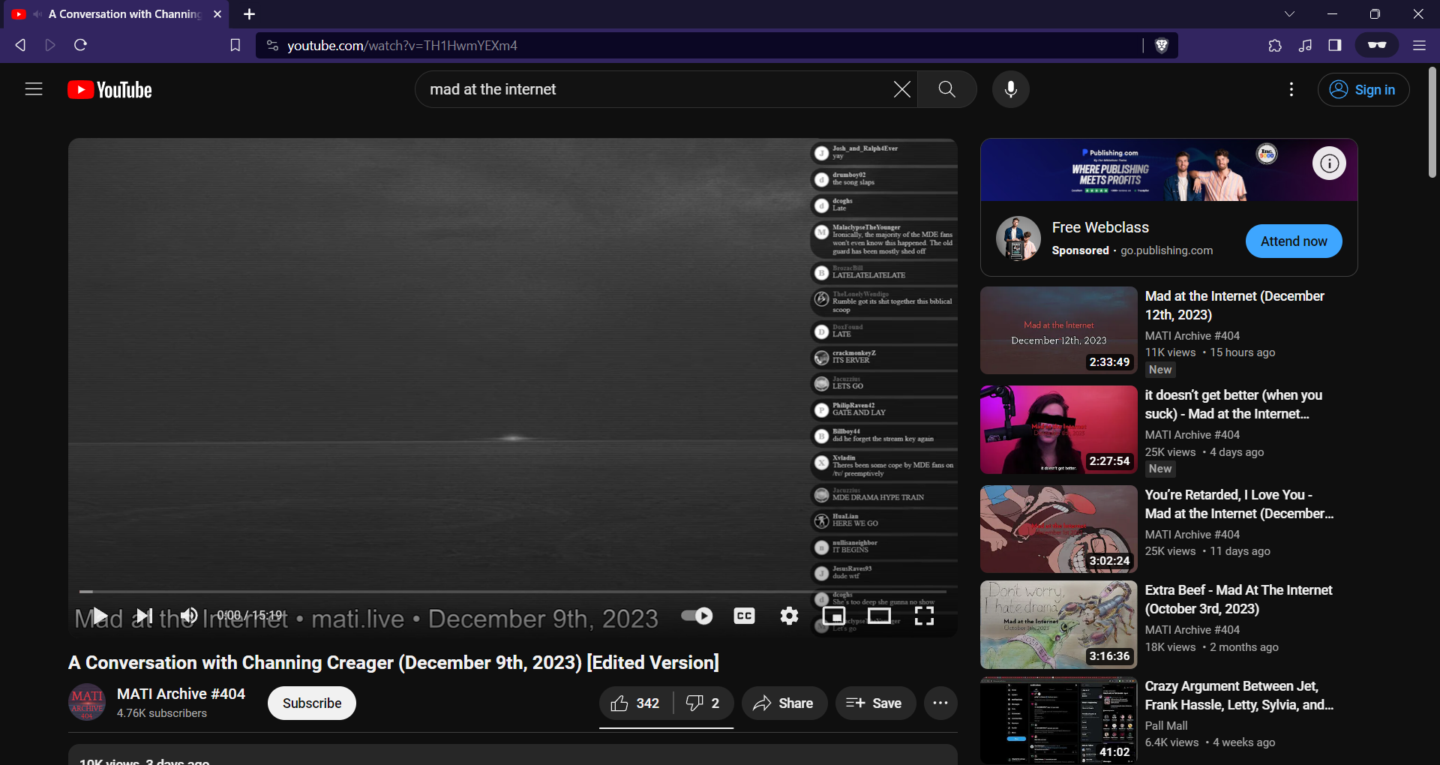
Task: Open "it doesn't get better" video title
Action: (x=1234, y=404)
